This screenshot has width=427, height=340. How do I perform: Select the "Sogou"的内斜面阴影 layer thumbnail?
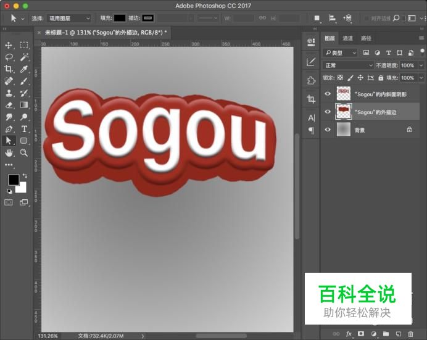(344, 93)
